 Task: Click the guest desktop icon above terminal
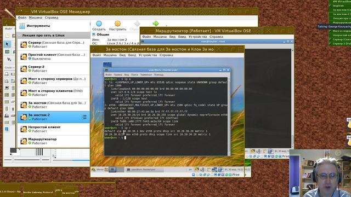(107, 65)
